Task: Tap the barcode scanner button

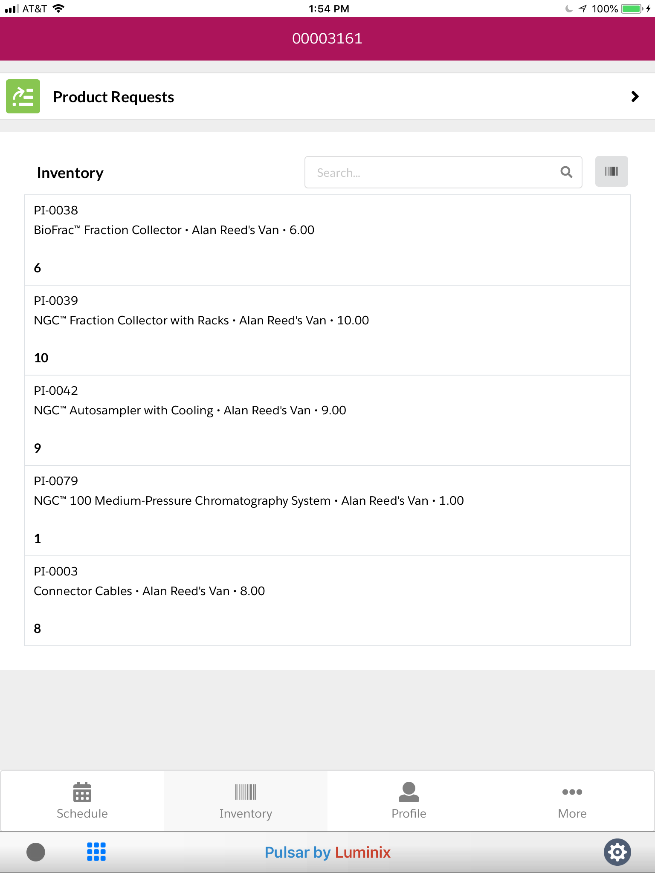Action: pyautogui.click(x=611, y=172)
